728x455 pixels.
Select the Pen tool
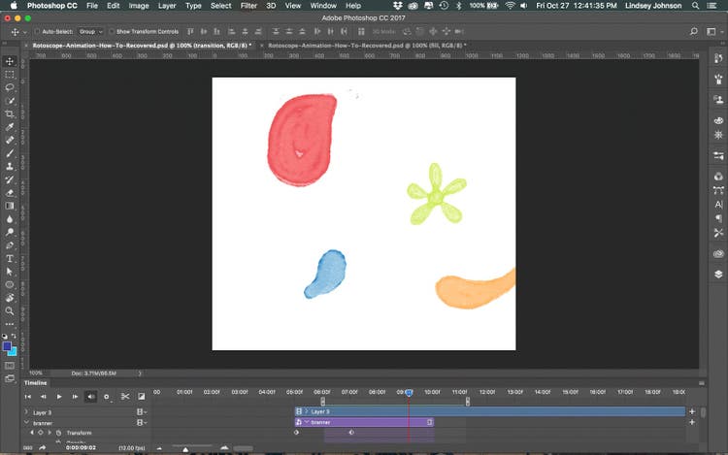(10, 244)
